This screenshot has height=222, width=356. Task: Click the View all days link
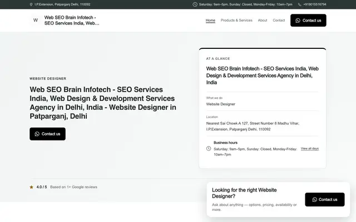point(310,149)
